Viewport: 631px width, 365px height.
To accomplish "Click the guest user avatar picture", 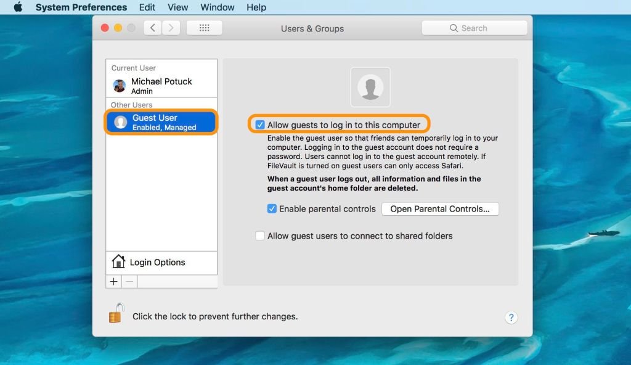I will tap(370, 87).
